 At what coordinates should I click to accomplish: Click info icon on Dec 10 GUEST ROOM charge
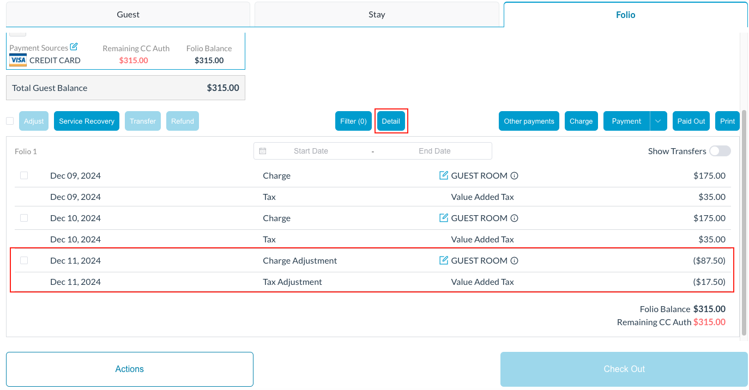point(514,218)
